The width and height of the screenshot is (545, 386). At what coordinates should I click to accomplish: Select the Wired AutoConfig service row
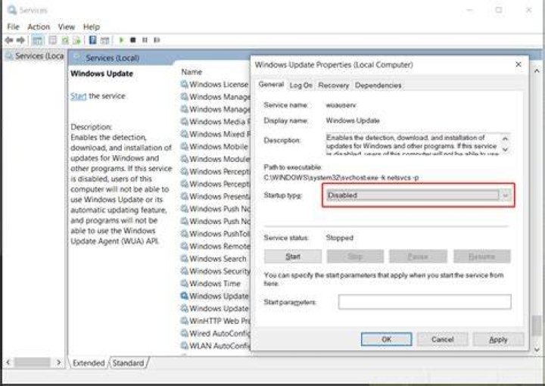216,333
